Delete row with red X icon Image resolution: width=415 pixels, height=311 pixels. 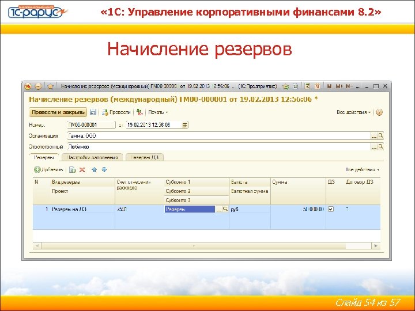[82, 170]
